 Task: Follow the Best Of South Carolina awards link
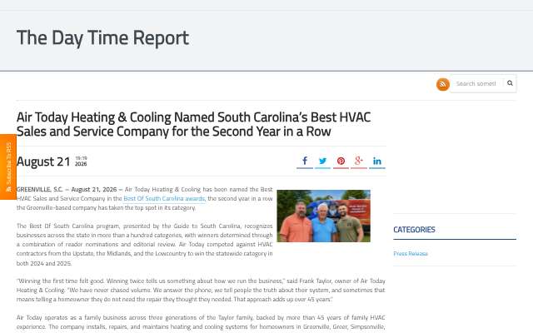[x=164, y=198]
